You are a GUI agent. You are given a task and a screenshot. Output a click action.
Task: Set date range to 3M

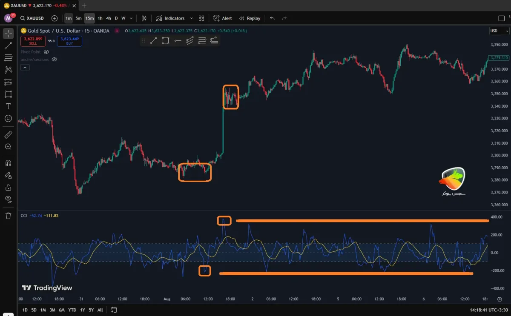[x=52, y=310]
